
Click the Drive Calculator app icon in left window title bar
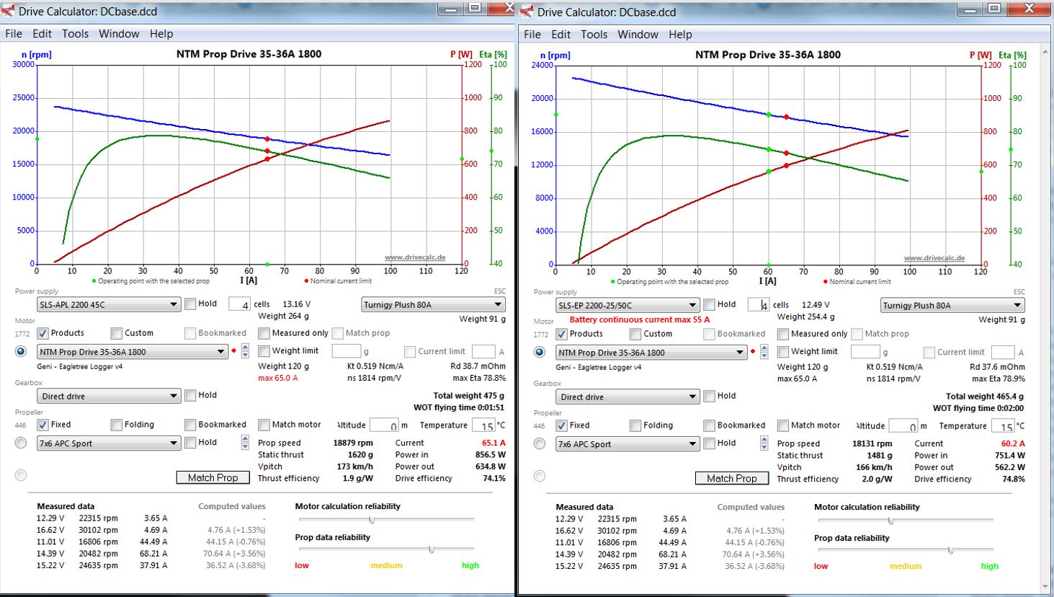[x=8, y=11]
